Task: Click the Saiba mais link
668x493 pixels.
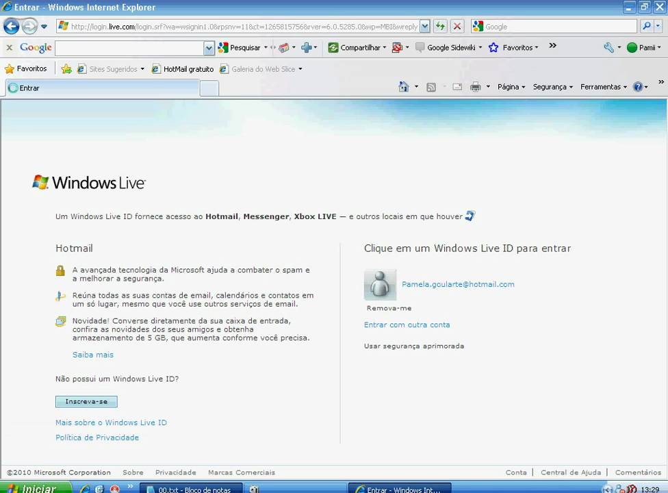Action: [x=93, y=355]
